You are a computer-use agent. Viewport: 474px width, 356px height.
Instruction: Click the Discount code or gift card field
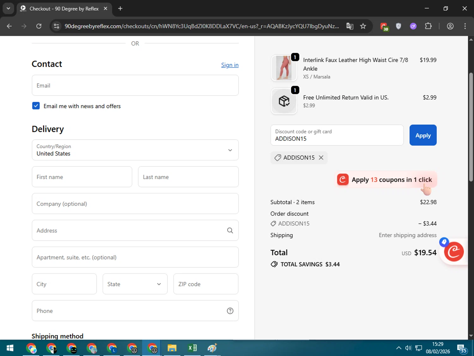pyautogui.click(x=337, y=135)
